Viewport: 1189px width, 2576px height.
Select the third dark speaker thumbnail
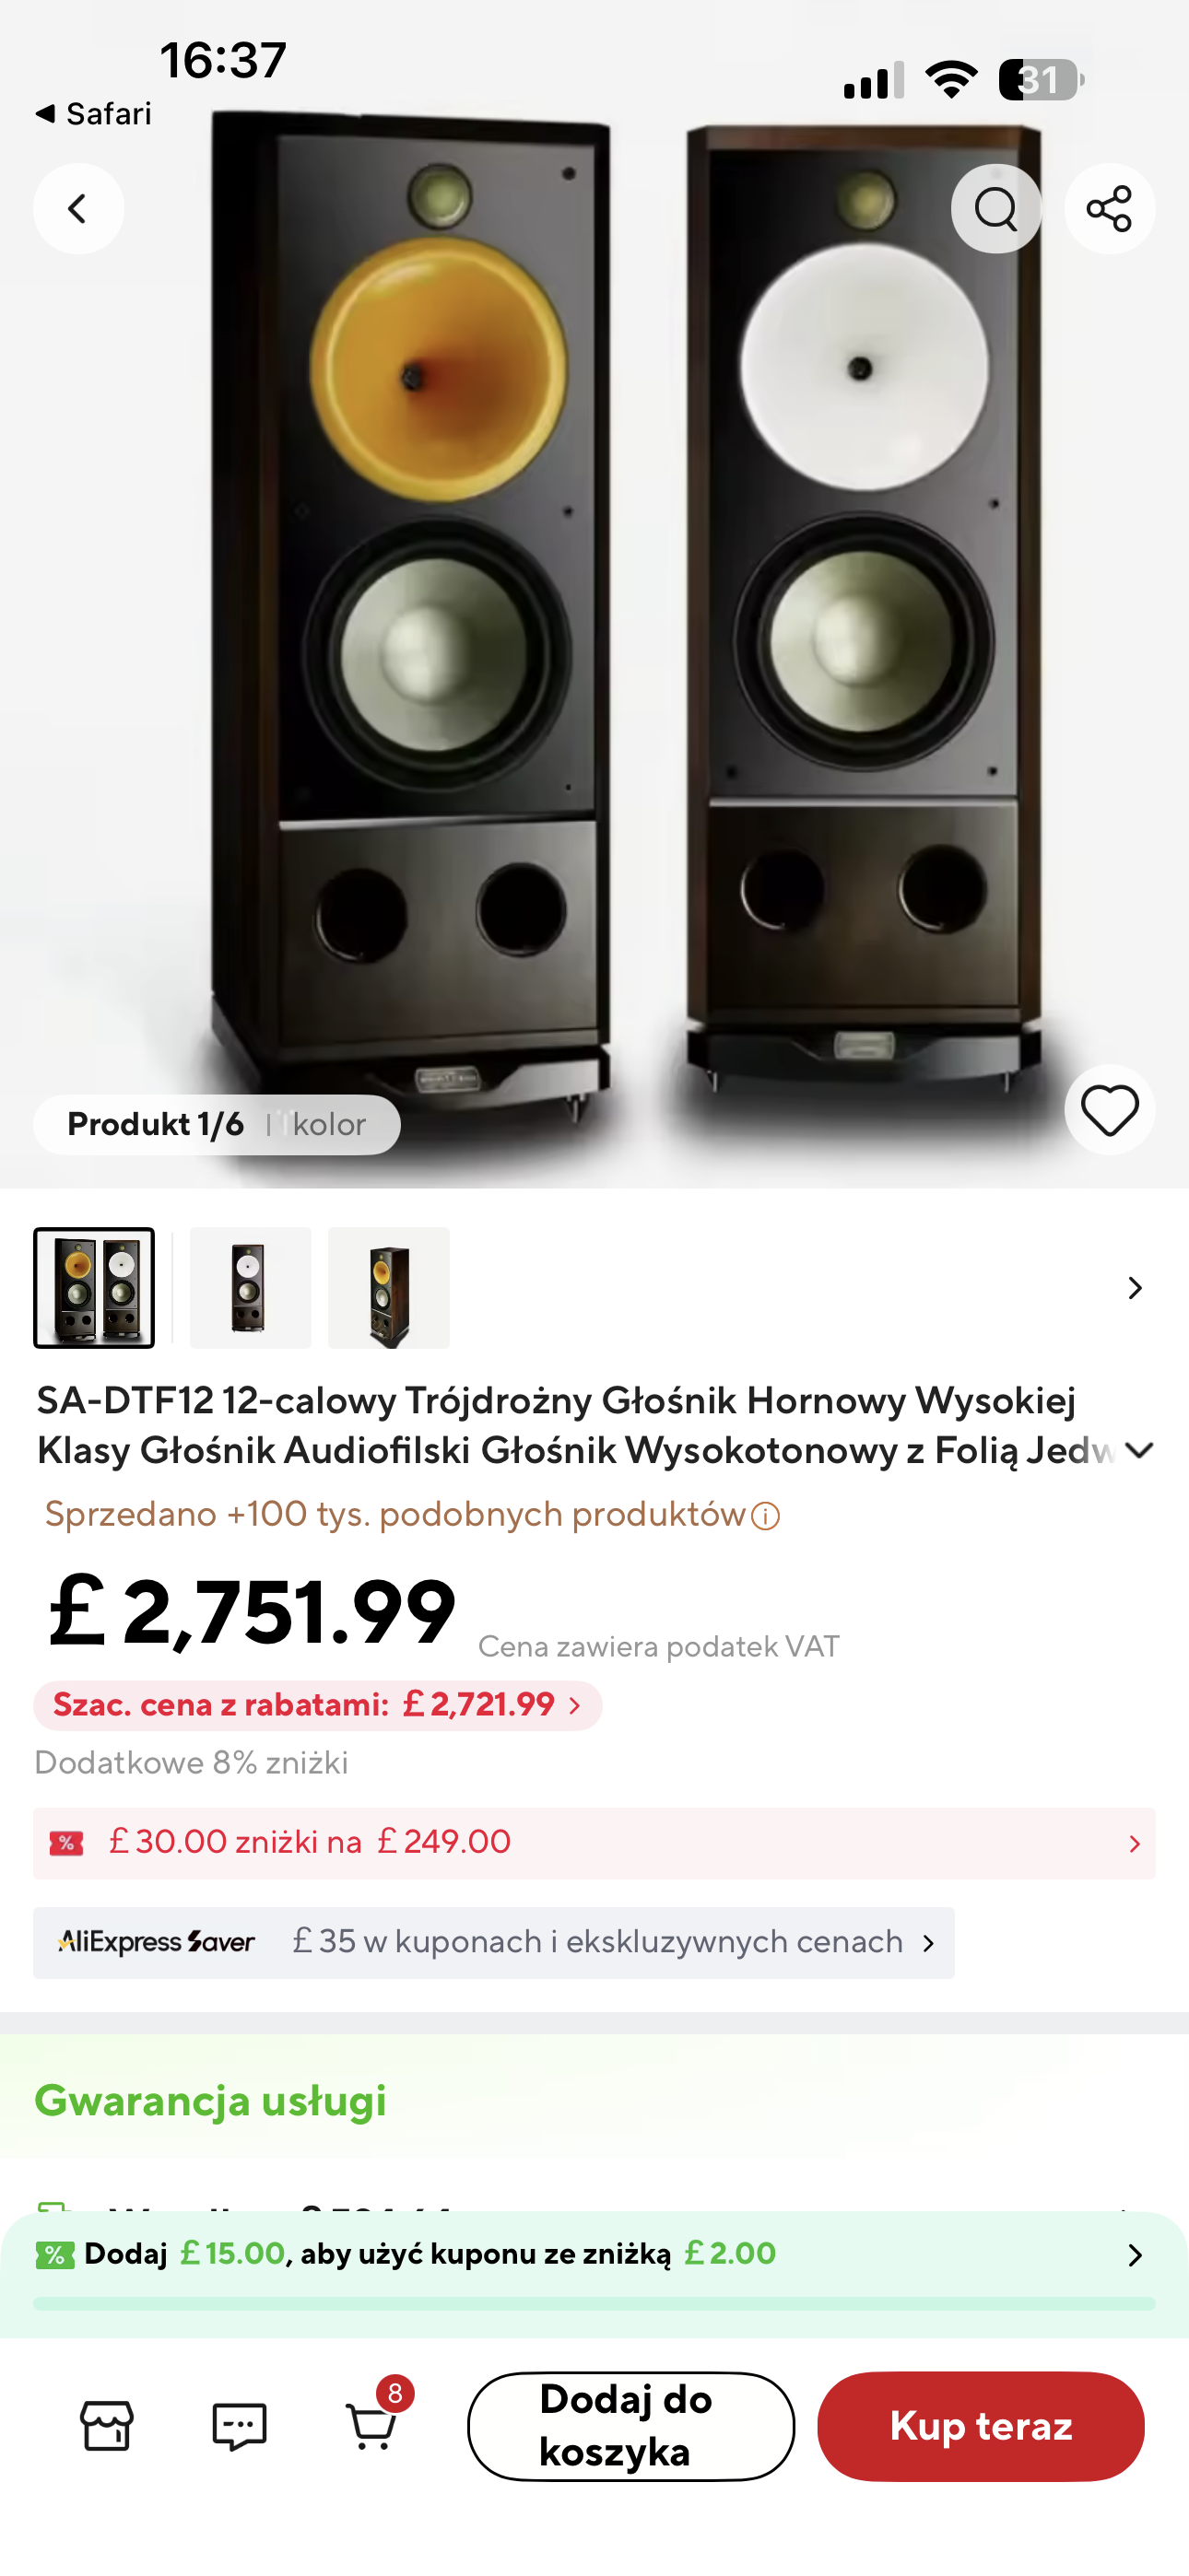click(x=388, y=1288)
